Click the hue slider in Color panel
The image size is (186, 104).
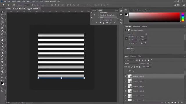[x=183, y=17]
